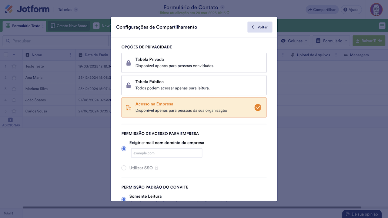Click the Baixar Tudo button
This screenshot has width=388, height=218.
(x=369, y=41)
